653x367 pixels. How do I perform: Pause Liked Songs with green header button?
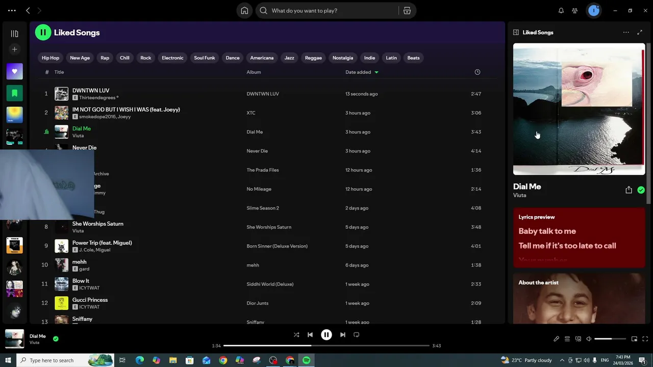43,32
